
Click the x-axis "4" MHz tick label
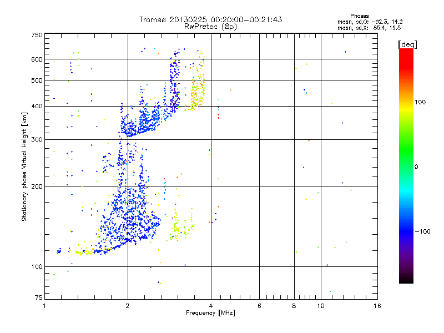pyautogui.click(x=211, y=306)
